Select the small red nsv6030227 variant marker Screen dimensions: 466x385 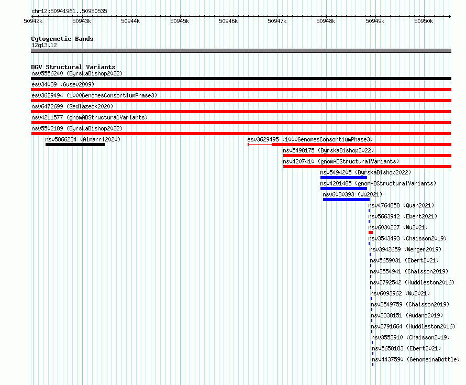[x=371, y=233]
